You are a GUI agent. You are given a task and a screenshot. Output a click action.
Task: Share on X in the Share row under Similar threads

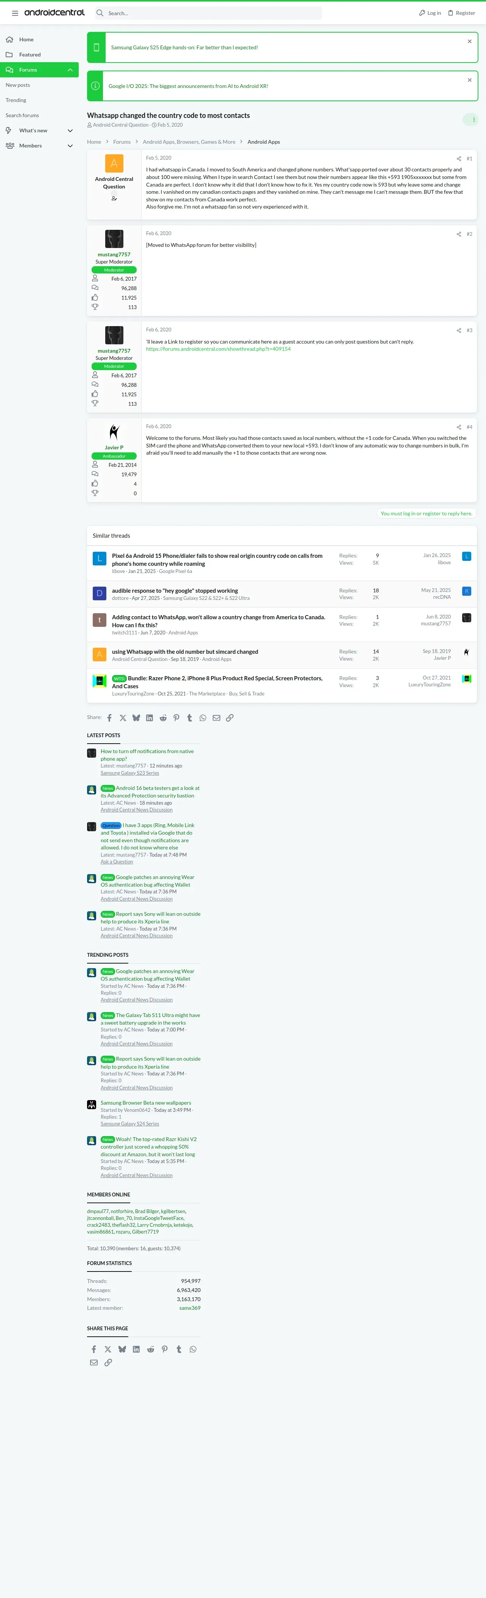[123, 718]
